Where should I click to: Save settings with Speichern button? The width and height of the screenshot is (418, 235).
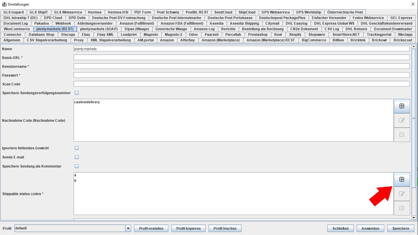click(x=401, y=228)
